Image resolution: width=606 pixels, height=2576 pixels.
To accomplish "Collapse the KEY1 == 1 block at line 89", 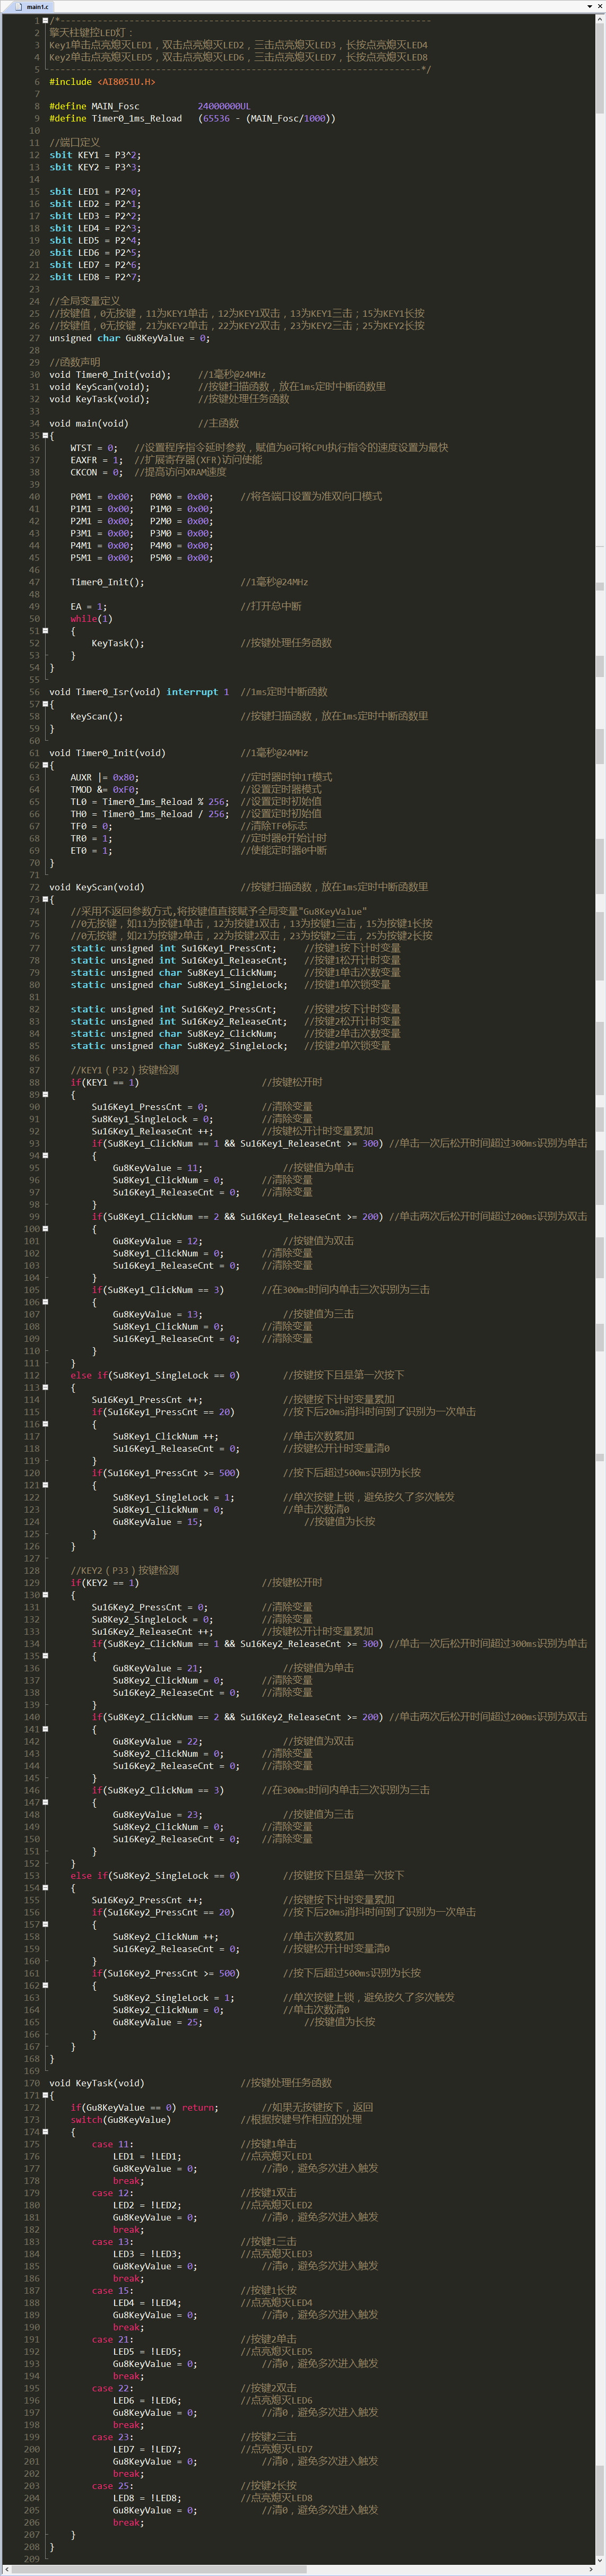I will point(45,1094).
